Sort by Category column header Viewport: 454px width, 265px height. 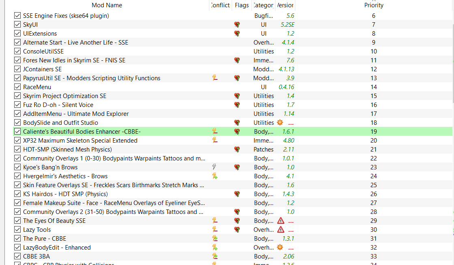(x=263, y=5)
